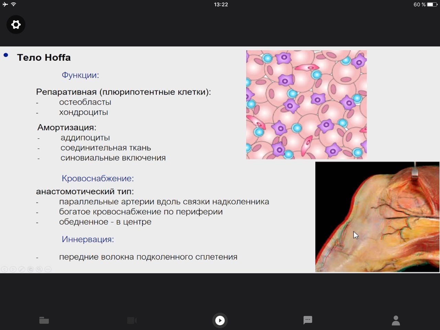Screen dimensions: 440x330
Task: Open the participants person icon
Action: tap(396, 320)
